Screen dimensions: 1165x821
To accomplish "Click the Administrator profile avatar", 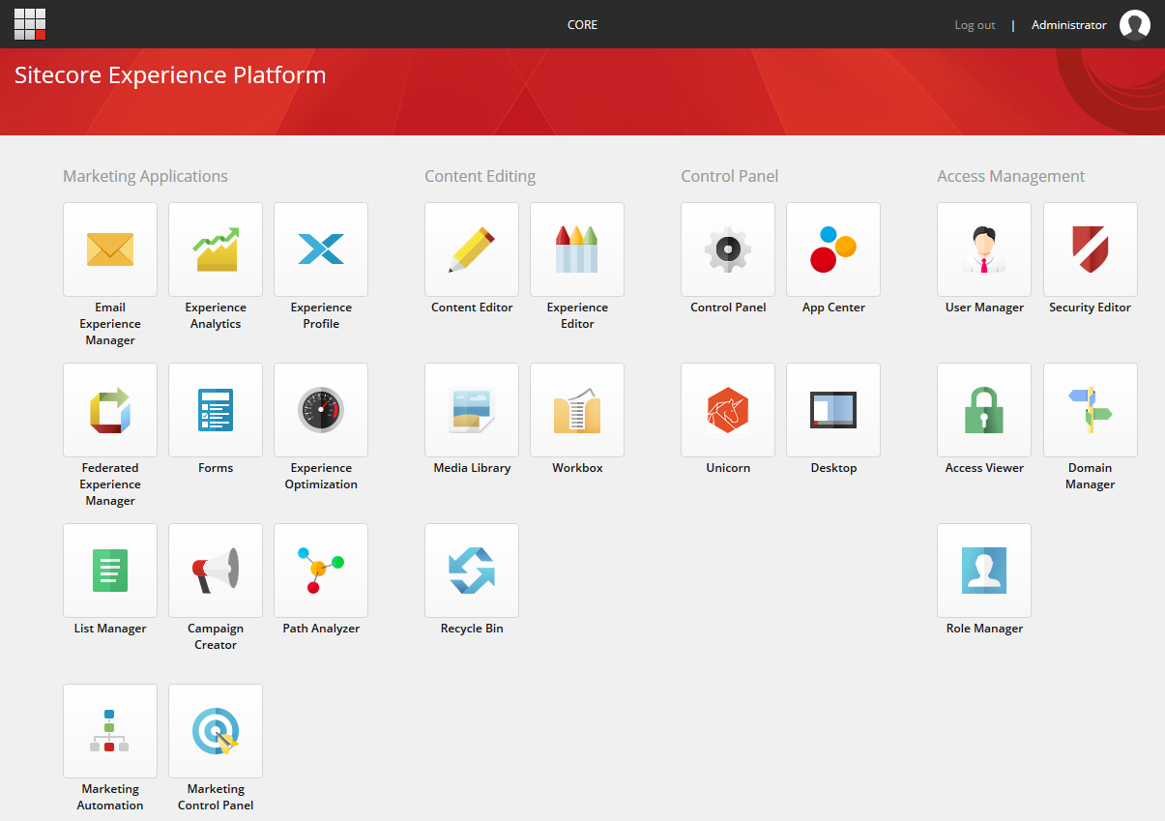I will [1135, 25].
